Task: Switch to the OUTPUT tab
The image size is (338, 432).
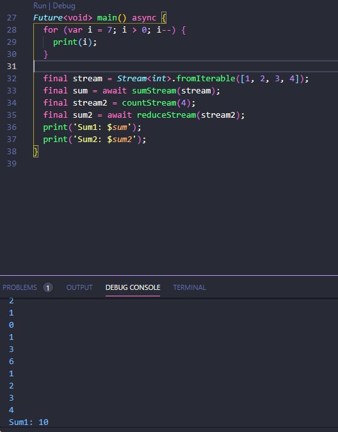Action: pyautogui.click(x=79, y=287)
